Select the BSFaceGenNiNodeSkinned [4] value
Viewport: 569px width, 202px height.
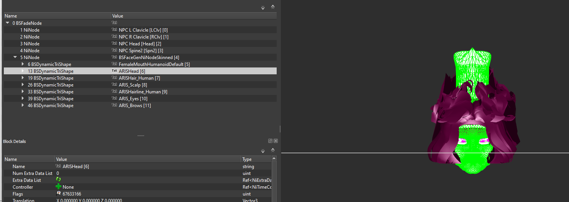click(149, 57)
